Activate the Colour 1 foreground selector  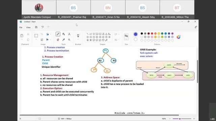pos(136,34)
